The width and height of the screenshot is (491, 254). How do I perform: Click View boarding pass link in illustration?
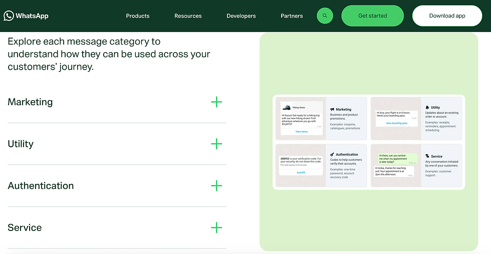396,123
